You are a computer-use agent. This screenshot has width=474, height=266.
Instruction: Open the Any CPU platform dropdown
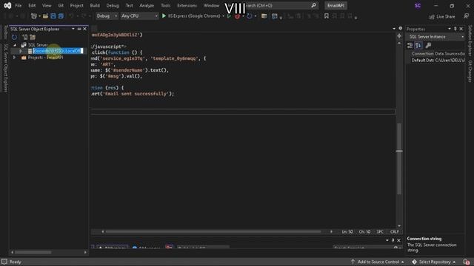(139, 16)
